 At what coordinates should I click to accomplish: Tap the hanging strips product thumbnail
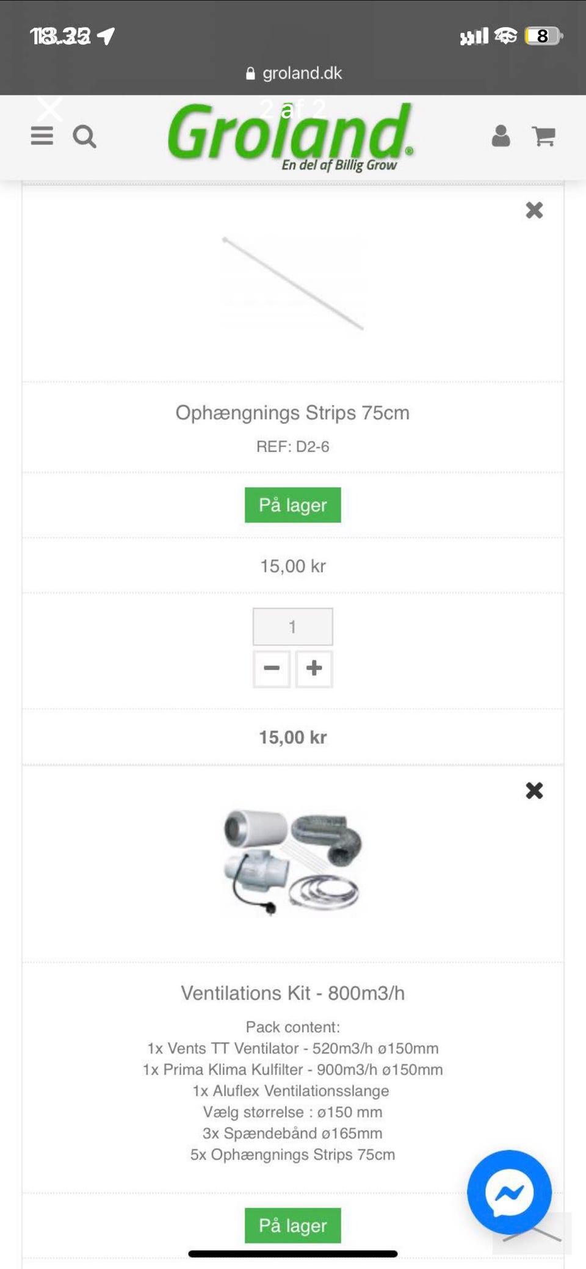click(293, 283)
